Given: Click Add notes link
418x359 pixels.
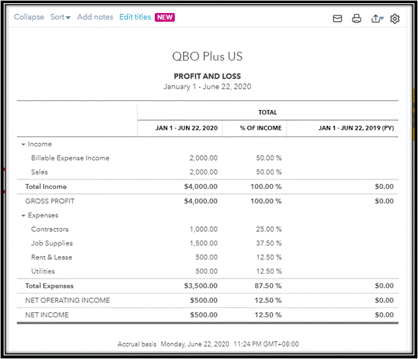Looking at the screenshot, I should [95, 17].
